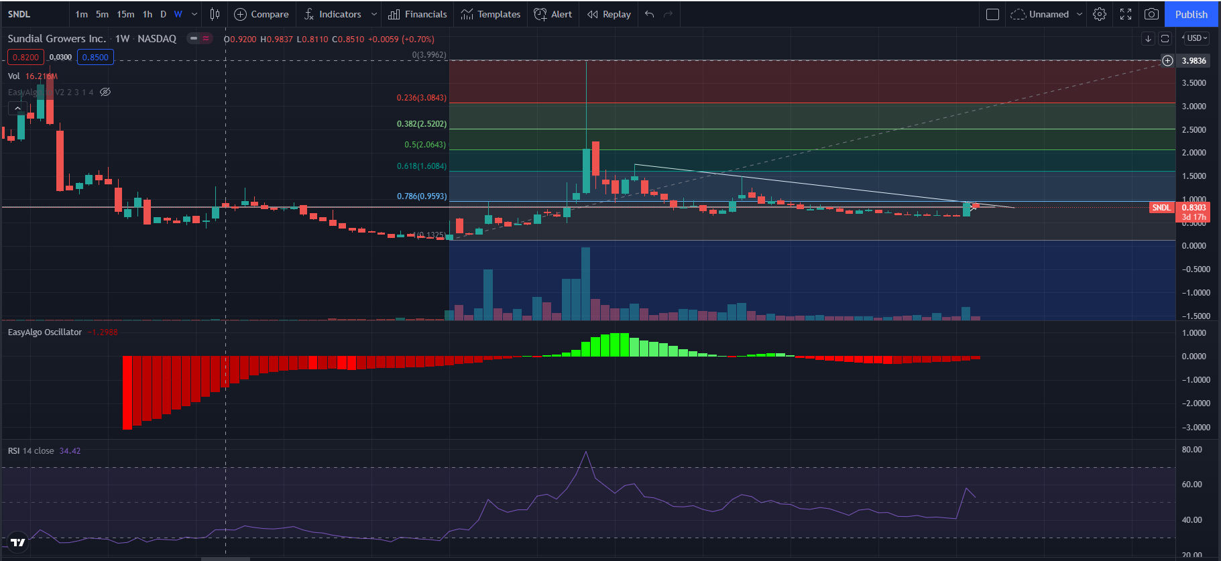The height and width of the screenshot is (561, 1221).
Task: Click the 0.618(1.6084) Fibonacci level label
Action: pos(421,166)
